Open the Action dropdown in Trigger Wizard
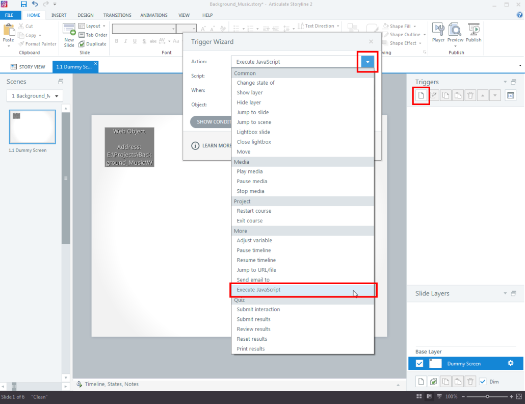Screen dimensions: 525x404 pos(366,62)
